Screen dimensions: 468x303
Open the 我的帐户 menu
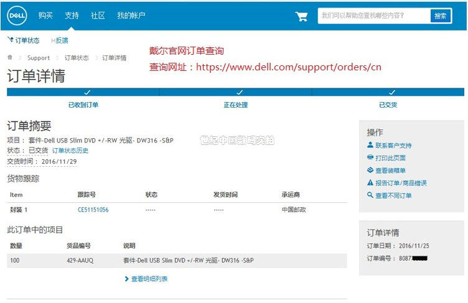click(131, 15)
